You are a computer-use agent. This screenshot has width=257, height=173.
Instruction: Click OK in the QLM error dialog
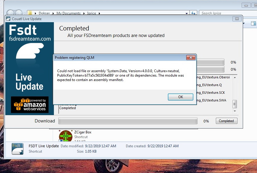coord(180,97)
